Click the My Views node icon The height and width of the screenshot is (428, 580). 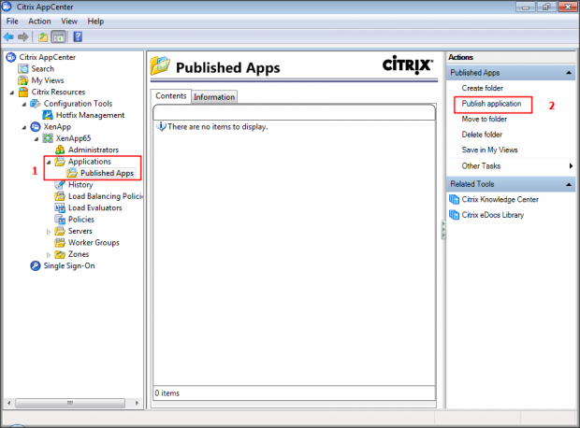[x=23, y=80]
